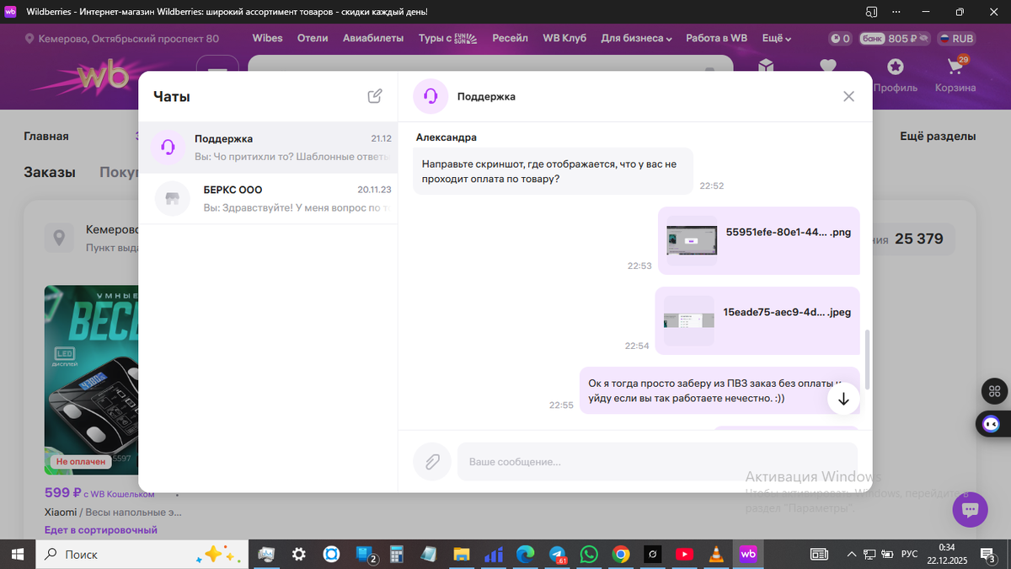The width and height of the screenshot is (1011, 569).
Task: Expand the 'Ещё' dropdown menu
Action: click(x=776, y=38)
